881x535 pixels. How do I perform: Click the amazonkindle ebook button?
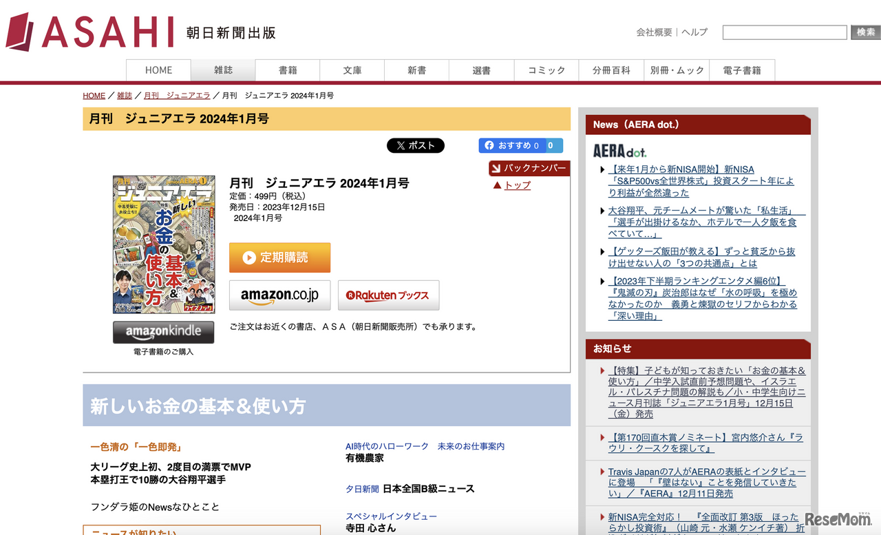pyautogui.click(x=163, y=332)
